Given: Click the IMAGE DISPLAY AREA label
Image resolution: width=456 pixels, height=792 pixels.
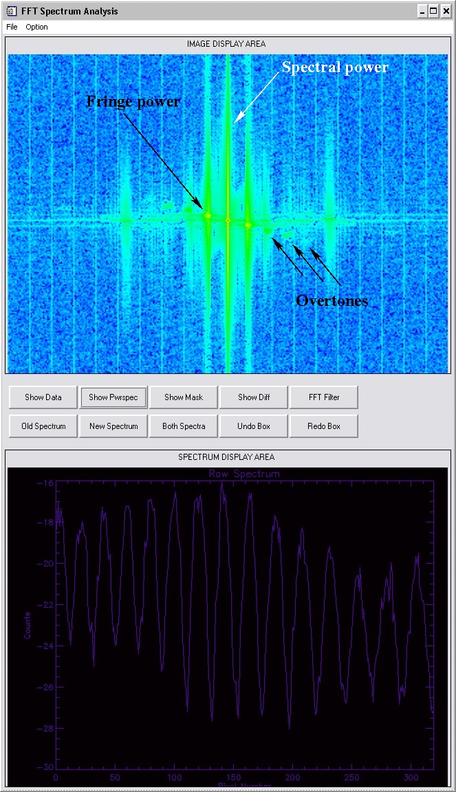Looking at the screenshot, I should point(226,44).
